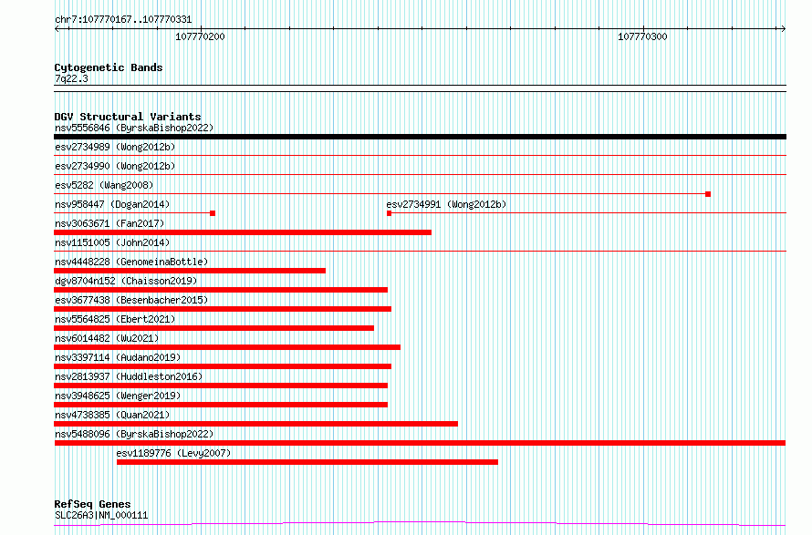Select variant nsv3063671 (Fan2017)
The image size is (812, 535).
109,223
